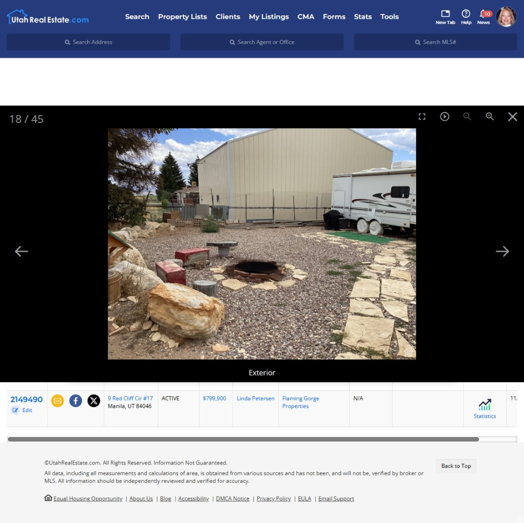Image resolution: width=524 pixels, height=523 pixels.
Task: Start the photo slideshow
Action: [445, 116]
